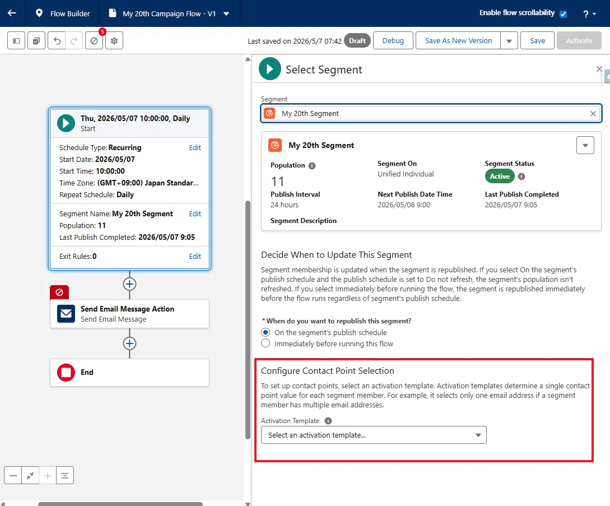Screen dimensions: 610x506
Task: Zoom in the canvas with plus button
Action: pyautogui.click(x=48, y=475)
